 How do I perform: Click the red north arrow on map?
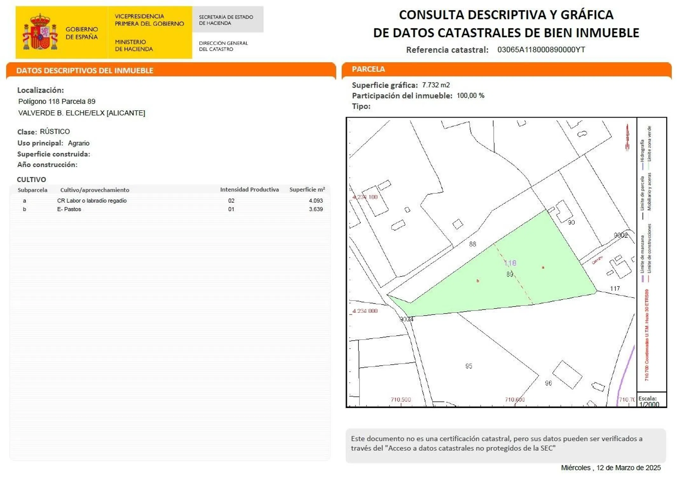click(x=627, y=137)
